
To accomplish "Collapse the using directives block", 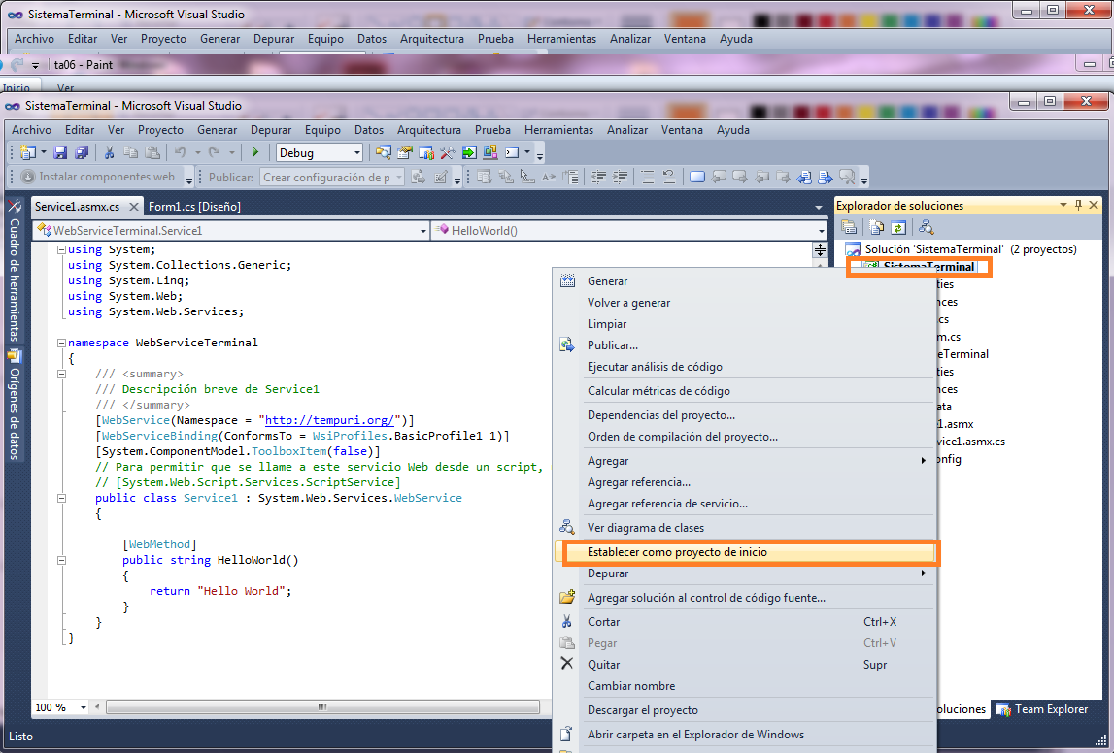I will (62, 249).
